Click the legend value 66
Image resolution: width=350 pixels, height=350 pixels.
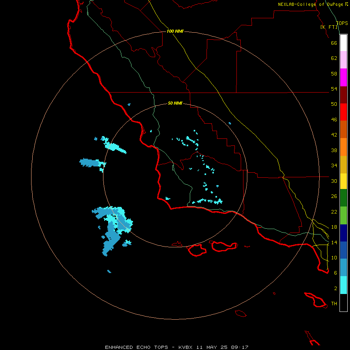tap(334, 43)
